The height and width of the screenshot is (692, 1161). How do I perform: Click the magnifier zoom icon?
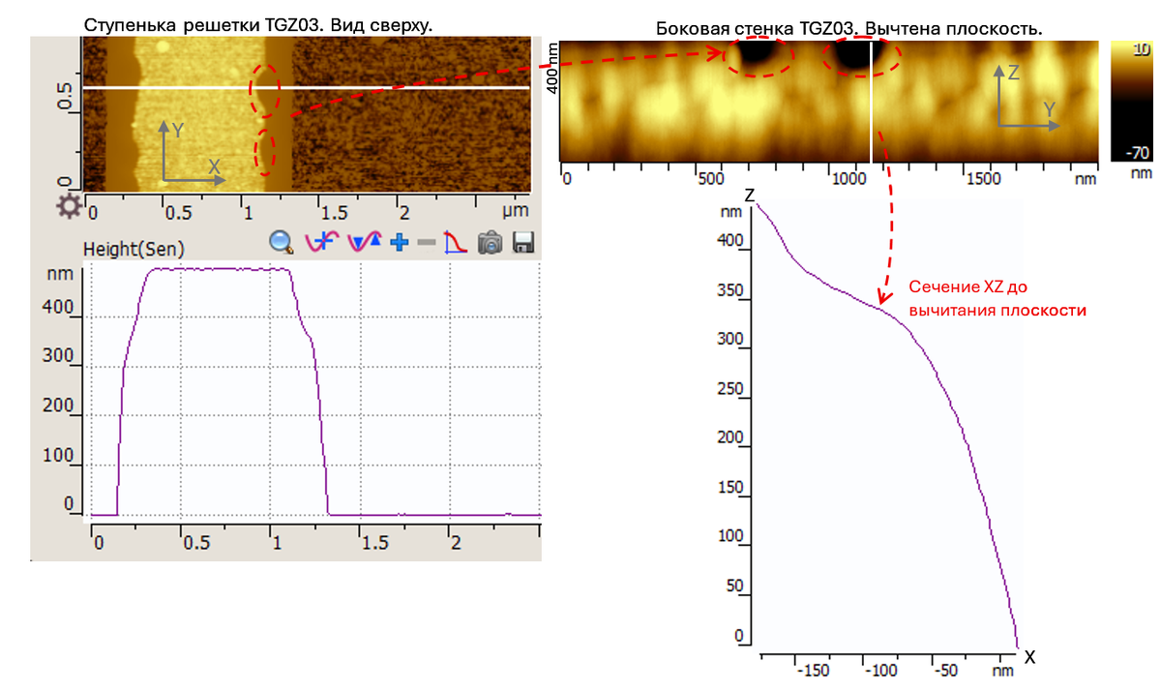[x=281, y=242]
